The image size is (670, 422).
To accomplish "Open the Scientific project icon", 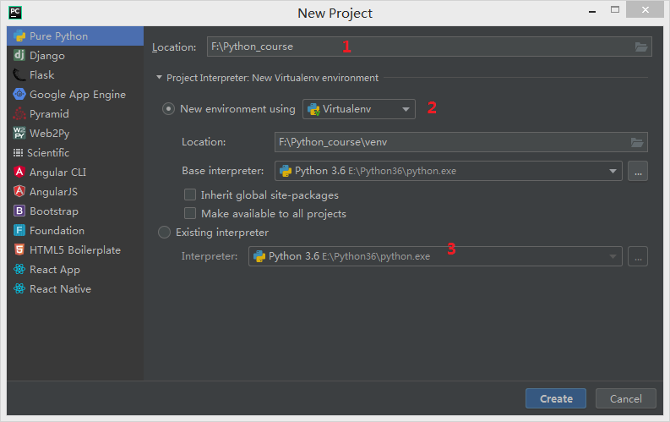I will [18, 152].
